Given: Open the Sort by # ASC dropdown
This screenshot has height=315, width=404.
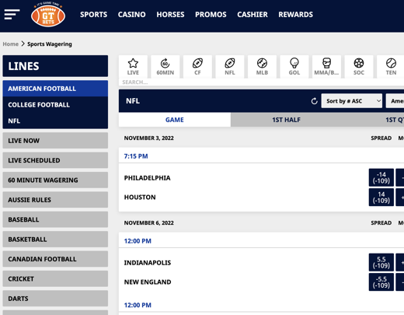Looking at the screenshot, I should pyautogui.click(x=352, y=101).
